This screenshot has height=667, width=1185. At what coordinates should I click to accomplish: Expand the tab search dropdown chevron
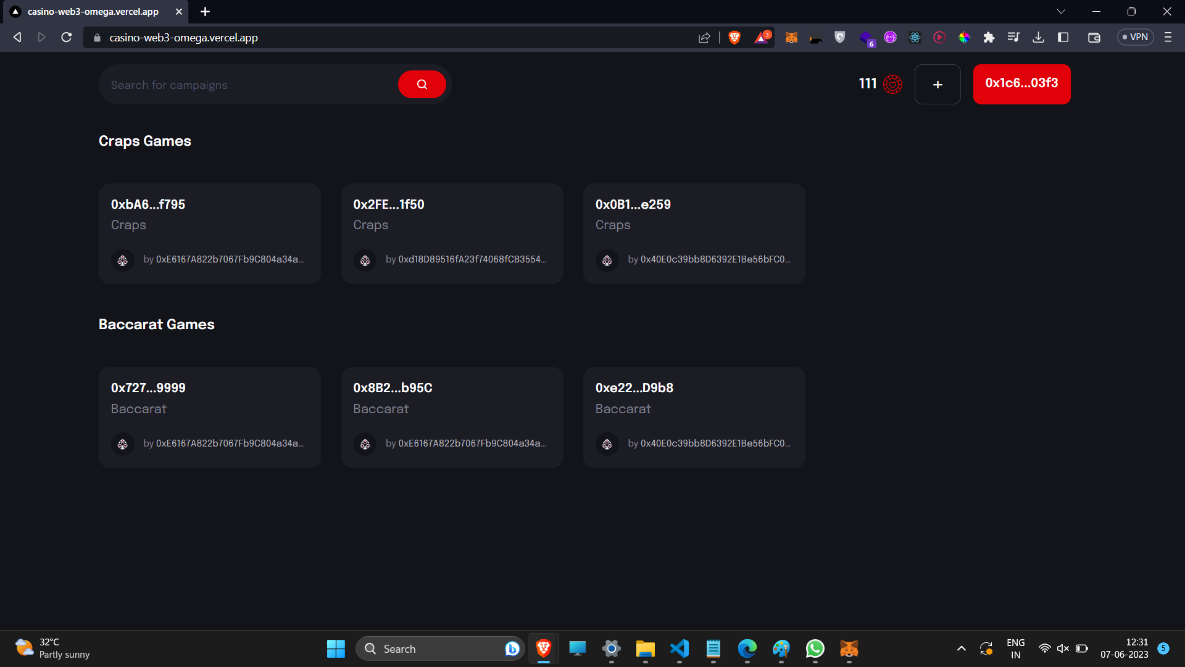[1061, 12]
